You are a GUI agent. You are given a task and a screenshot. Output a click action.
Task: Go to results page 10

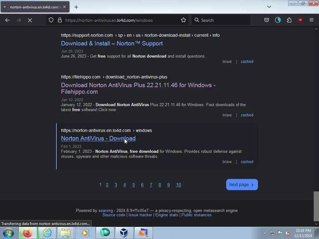point(179,185)
